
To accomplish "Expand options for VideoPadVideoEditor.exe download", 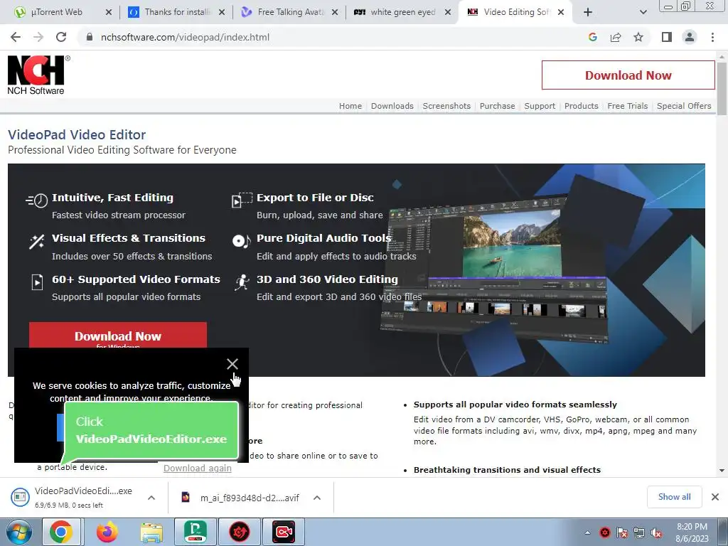I will [x=151, y=498].
